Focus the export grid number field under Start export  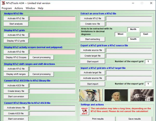click(148, 61)
